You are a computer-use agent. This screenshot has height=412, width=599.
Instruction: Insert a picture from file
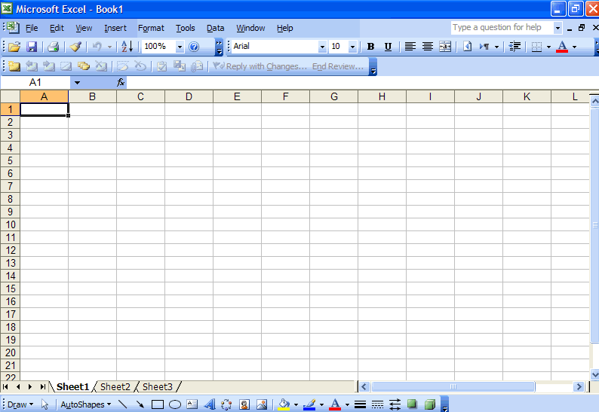coord(262,404)
